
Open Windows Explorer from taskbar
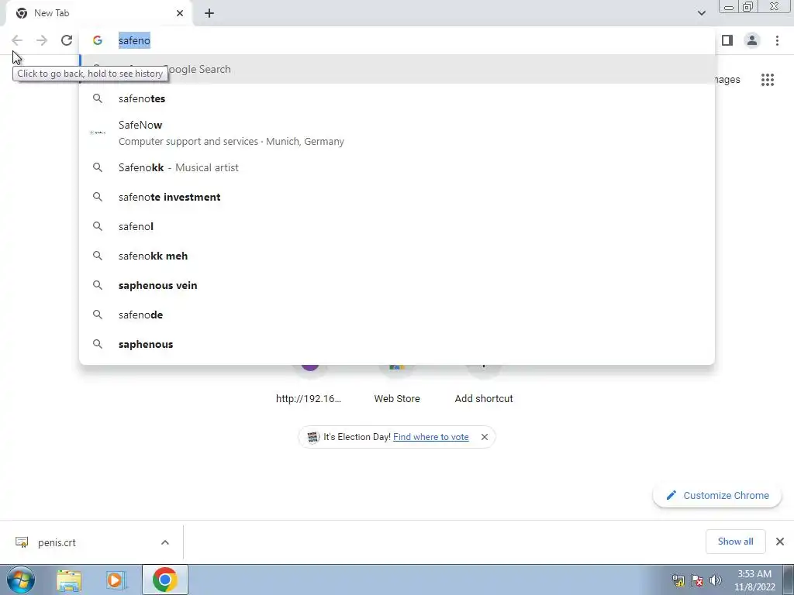pos(69,580)
